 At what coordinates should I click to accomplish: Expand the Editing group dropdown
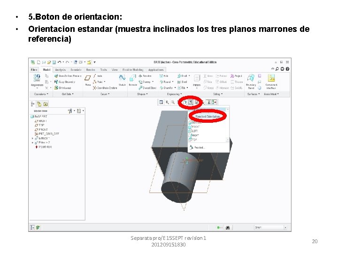(x=218, y=94)
